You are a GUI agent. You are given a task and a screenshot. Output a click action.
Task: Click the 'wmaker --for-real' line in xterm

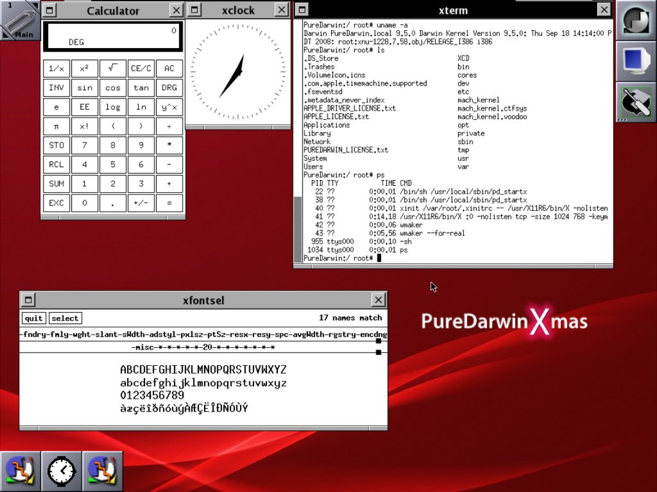tap(432, 233)
